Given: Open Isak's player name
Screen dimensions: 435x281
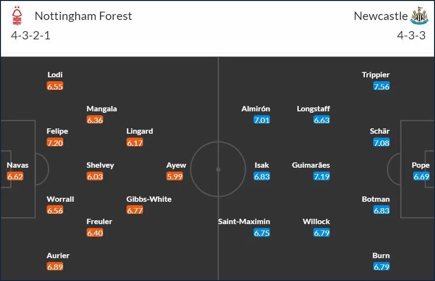Looking at the screenshot, I should click(x=262, y=165).
